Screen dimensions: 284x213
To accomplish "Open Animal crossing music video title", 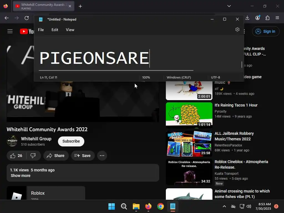I will (242, 194).
